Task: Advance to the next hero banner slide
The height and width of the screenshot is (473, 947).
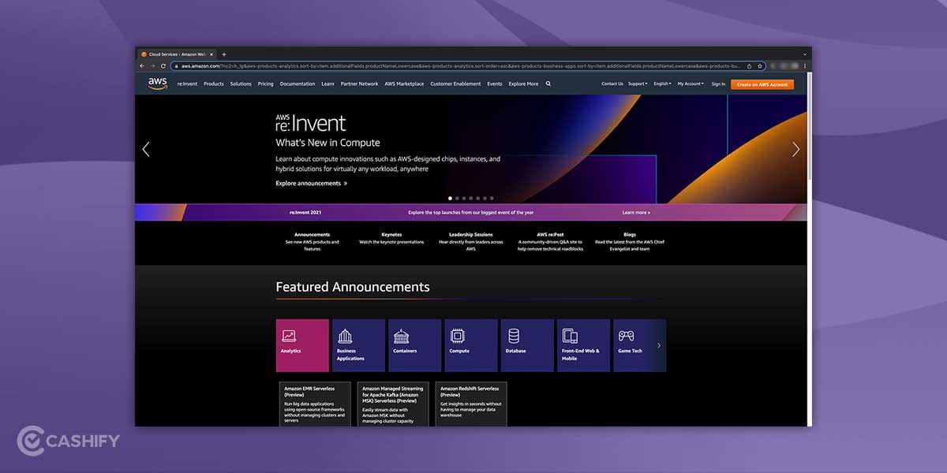Action: coord(795,149)
